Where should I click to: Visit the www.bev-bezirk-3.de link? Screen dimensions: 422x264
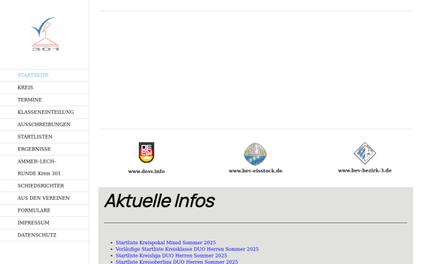364,170
